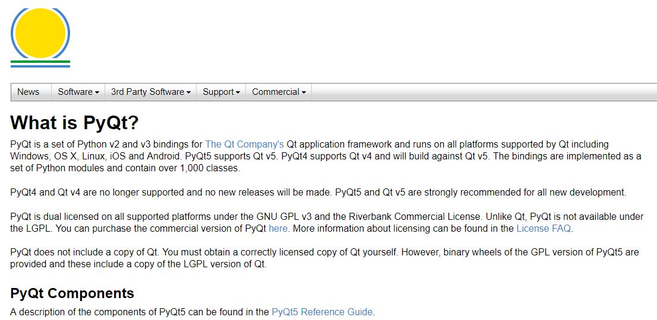Viewport: 657px width, 320px height.
Task: Click the "here" purchase link
Action: click(x=278, y=228)
